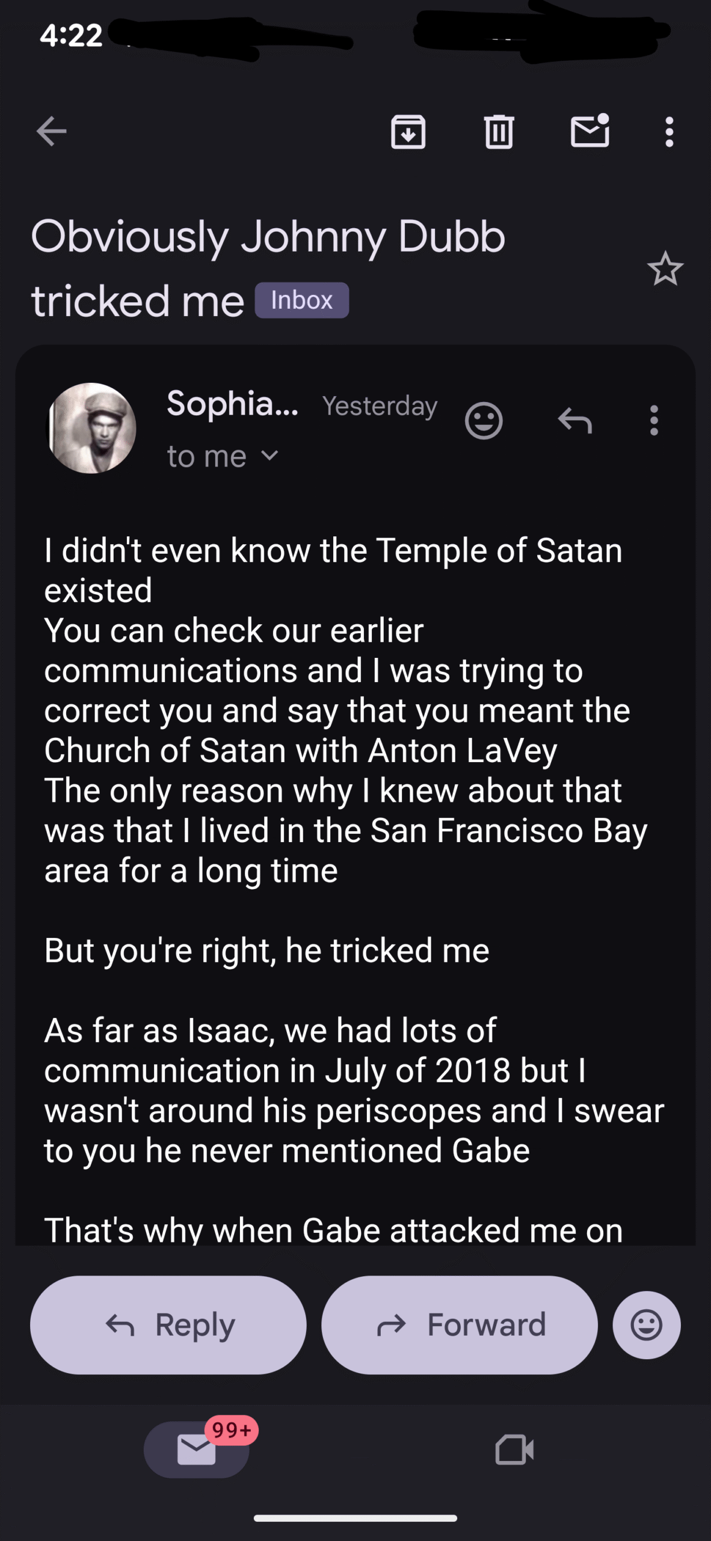The image size is (711, 1541).
Task: Reply using the header arrow icon
Action: (574, 420)
